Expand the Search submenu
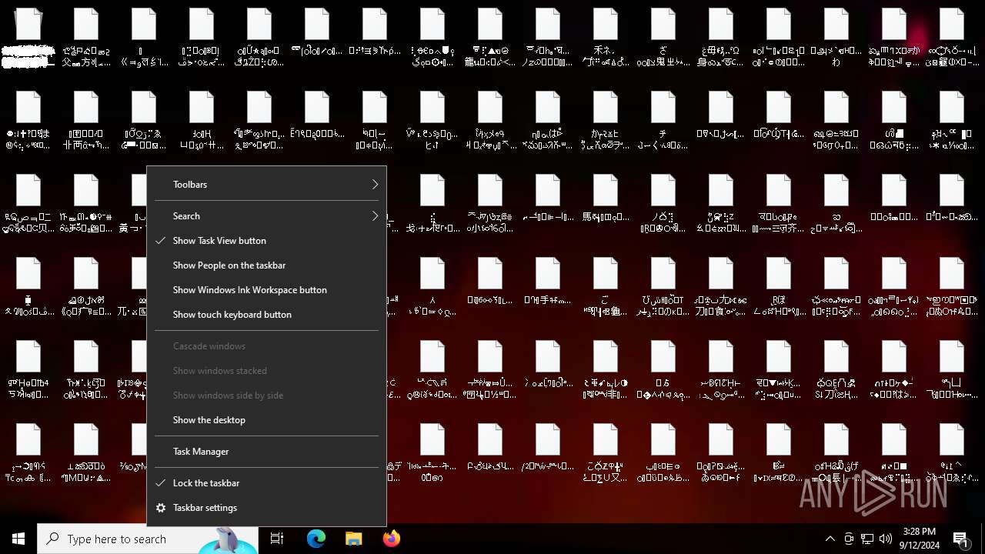The width and height of the screenshot is (985, 554). (x=266, y=216)
